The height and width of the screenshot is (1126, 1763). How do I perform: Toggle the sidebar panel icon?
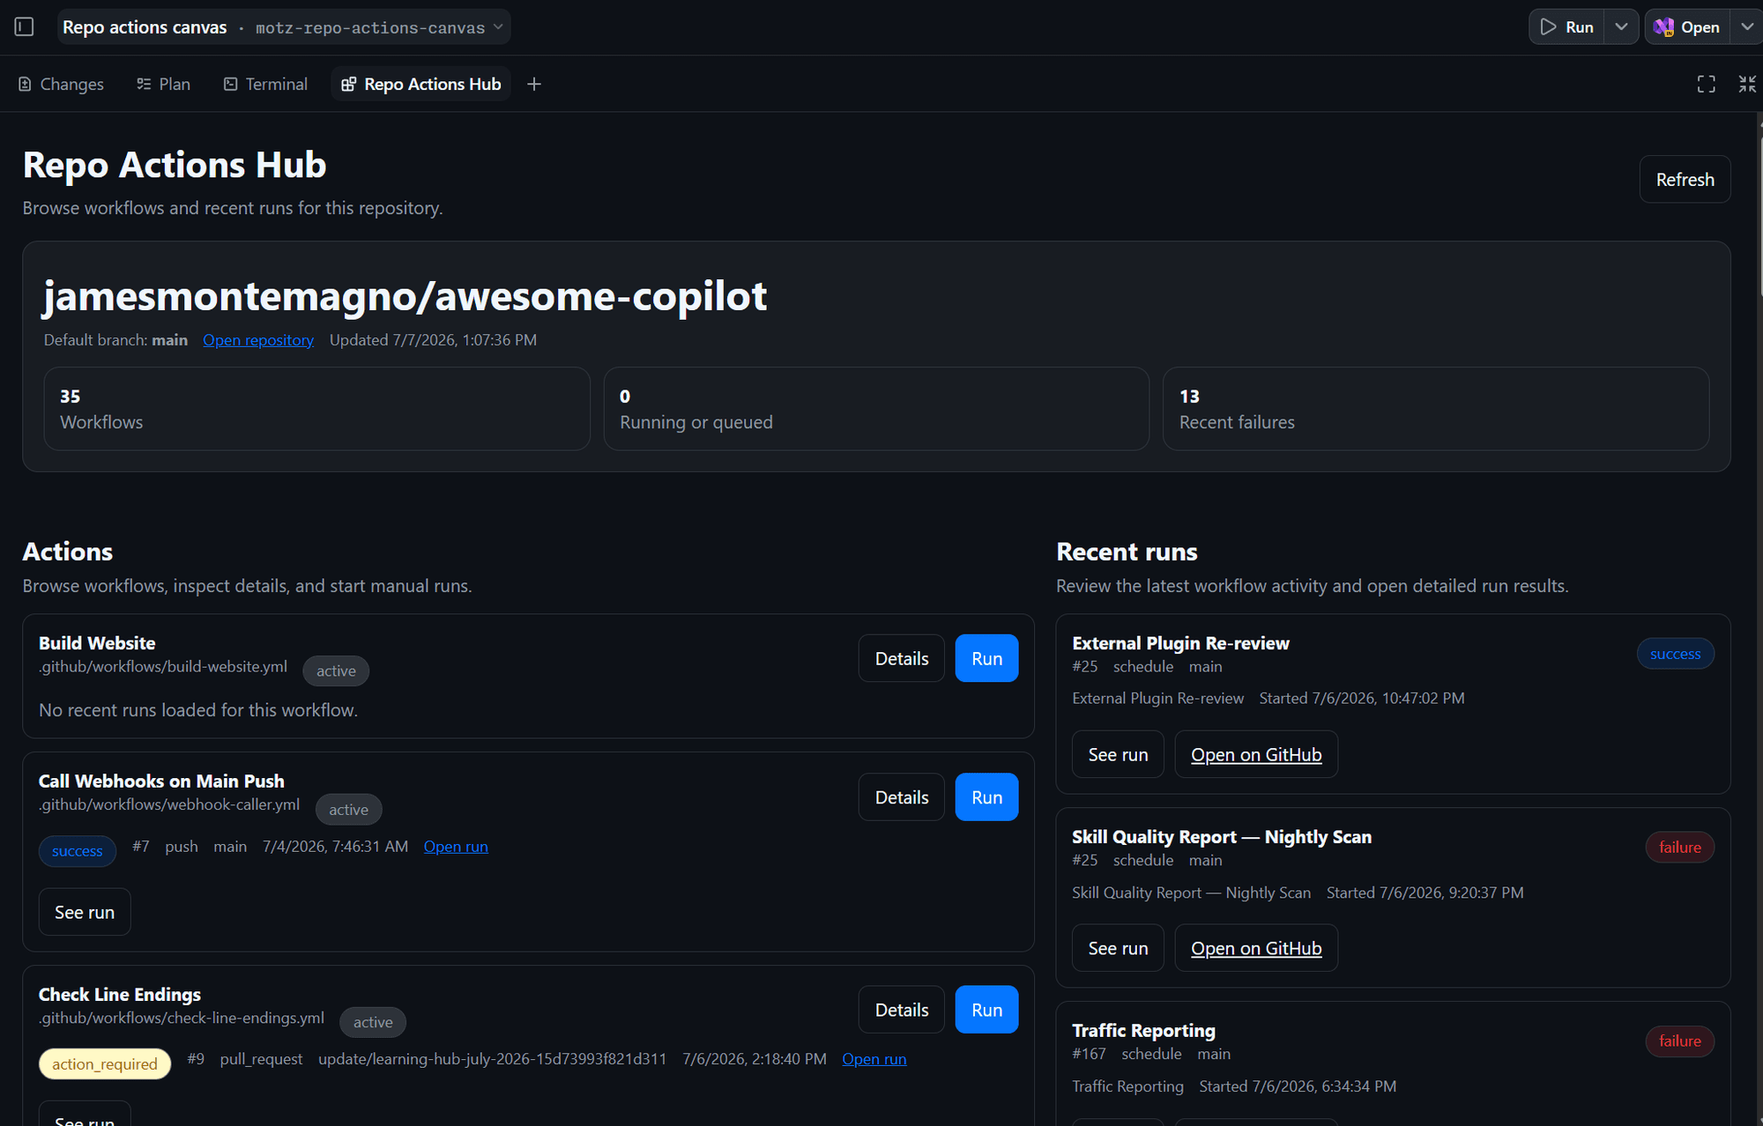click(25, 27)
